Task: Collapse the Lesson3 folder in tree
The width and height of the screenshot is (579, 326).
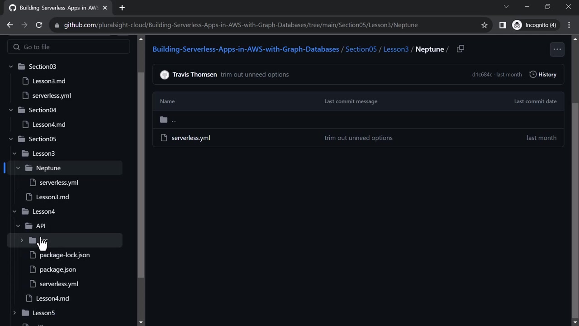Action: click(x=14, y=153)
